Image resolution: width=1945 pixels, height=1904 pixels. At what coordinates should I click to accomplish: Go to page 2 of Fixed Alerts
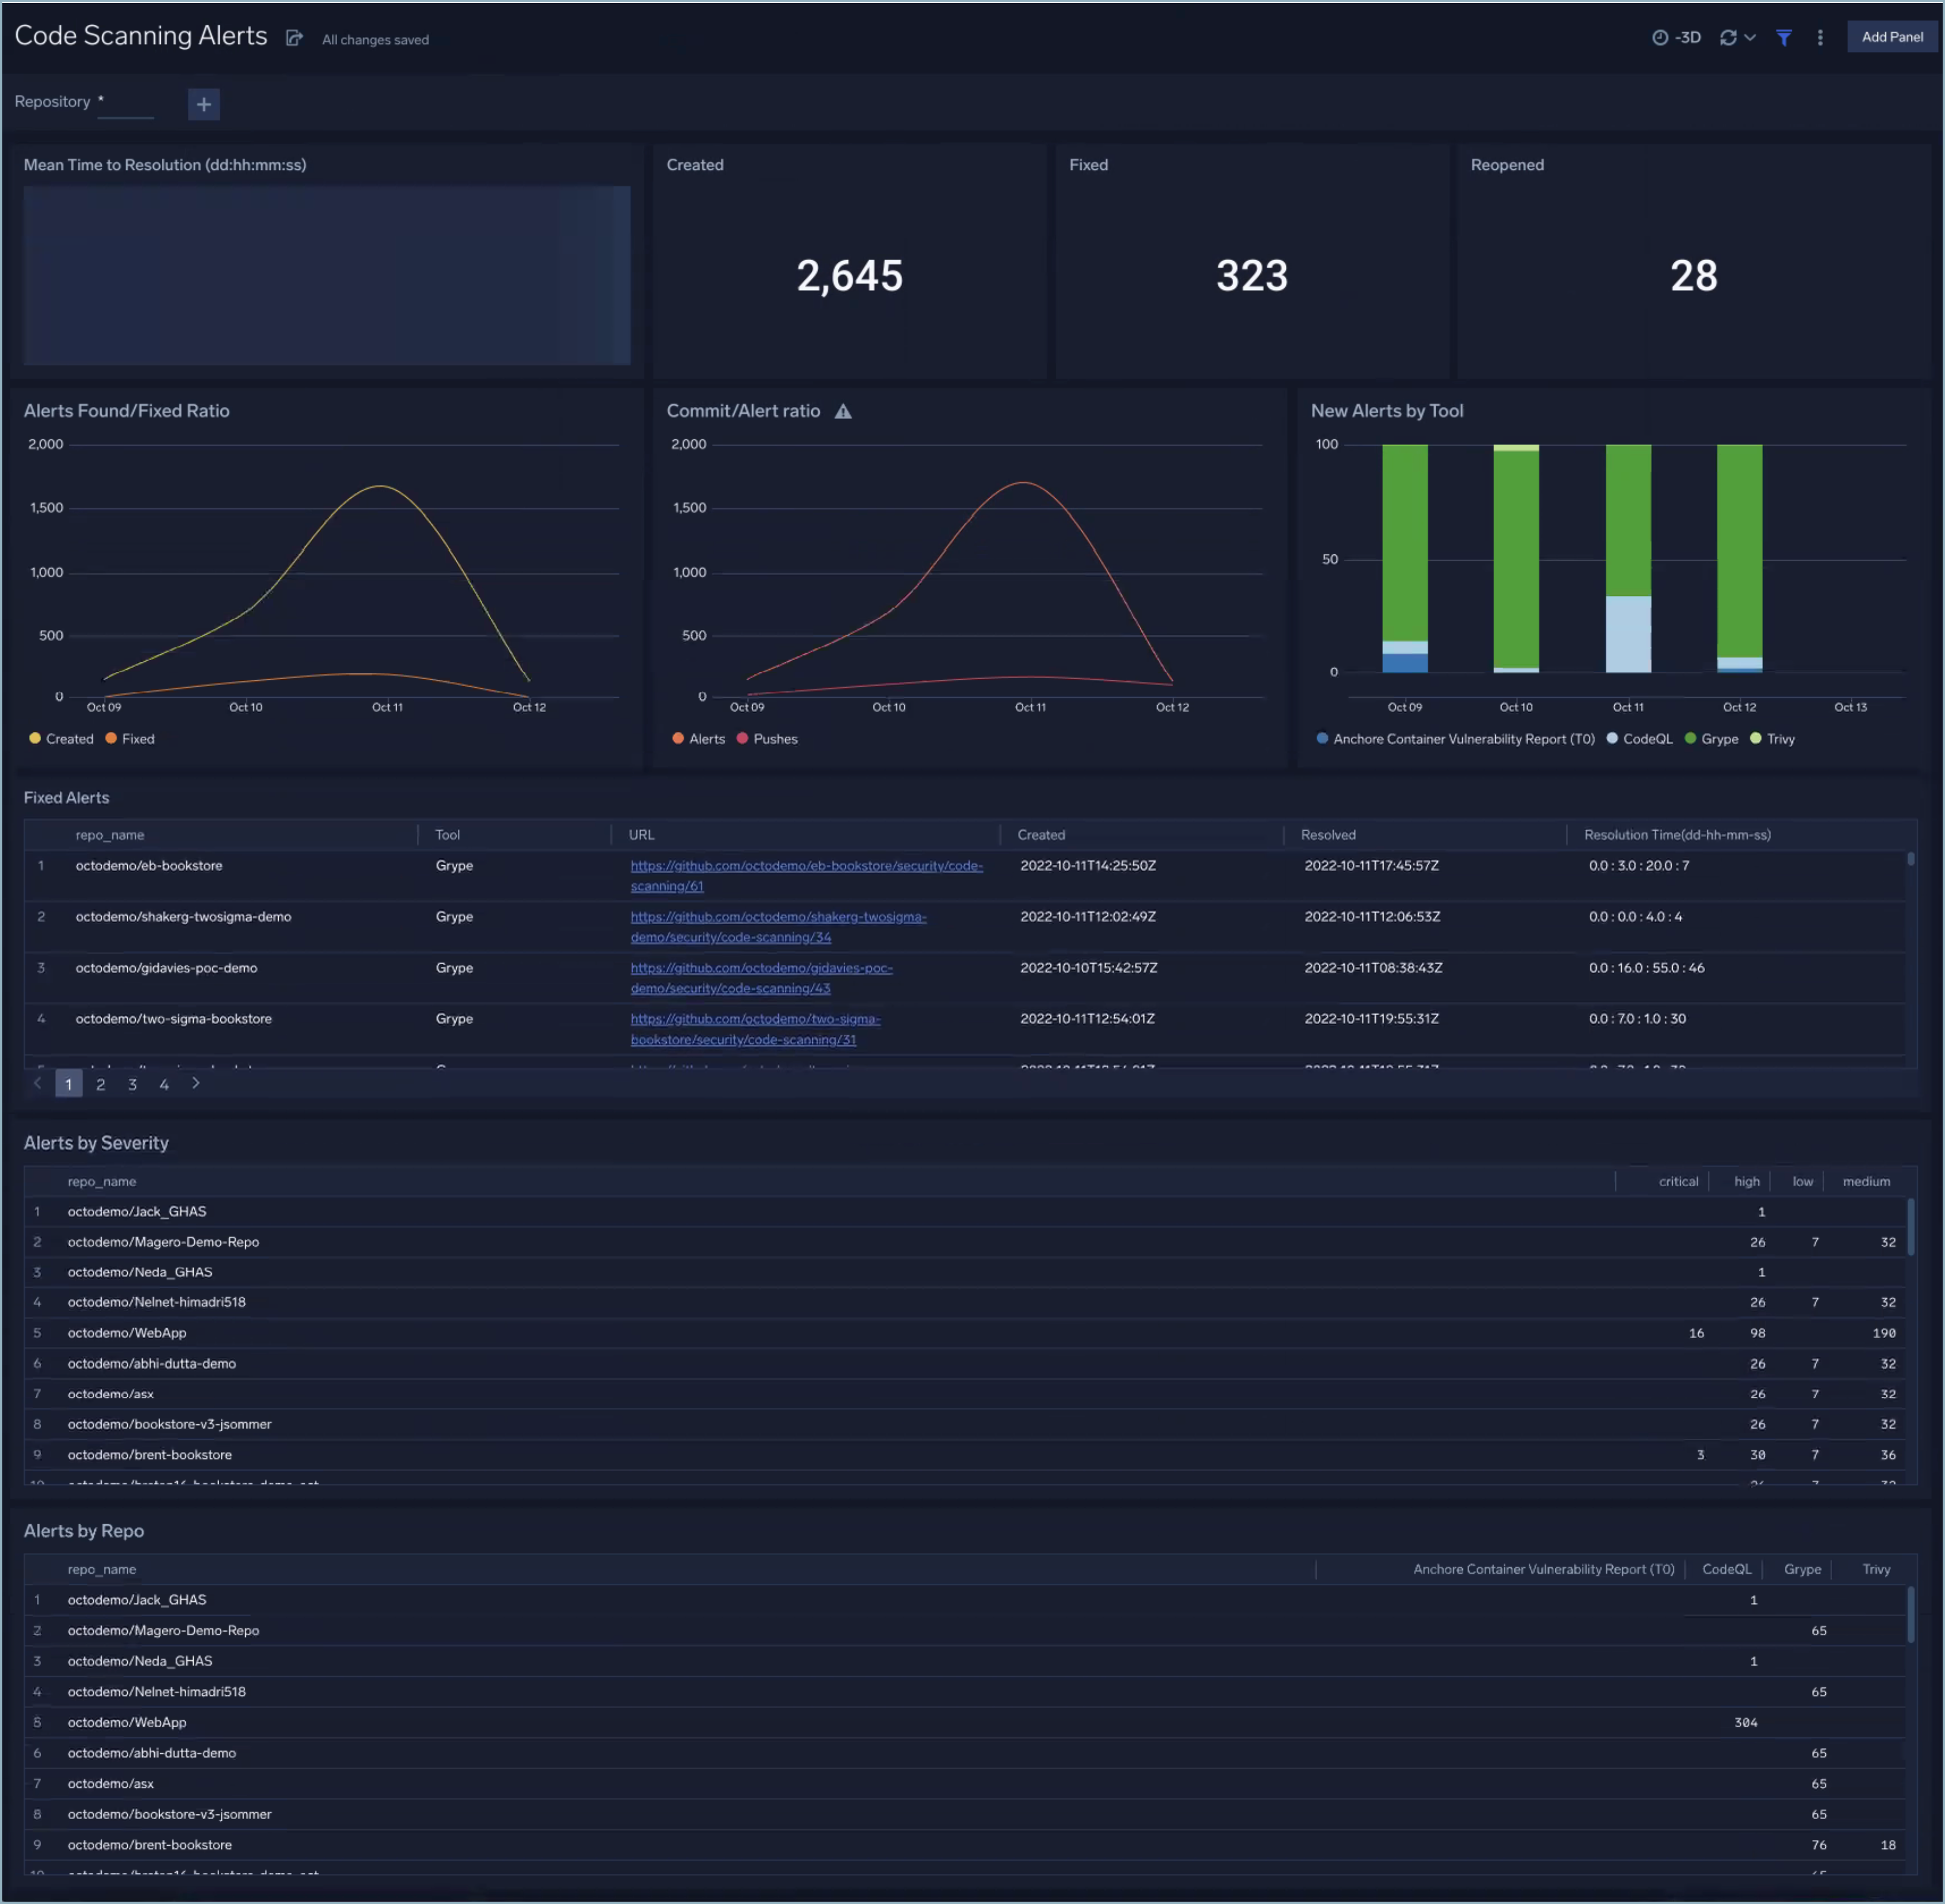pos(100,1084)
